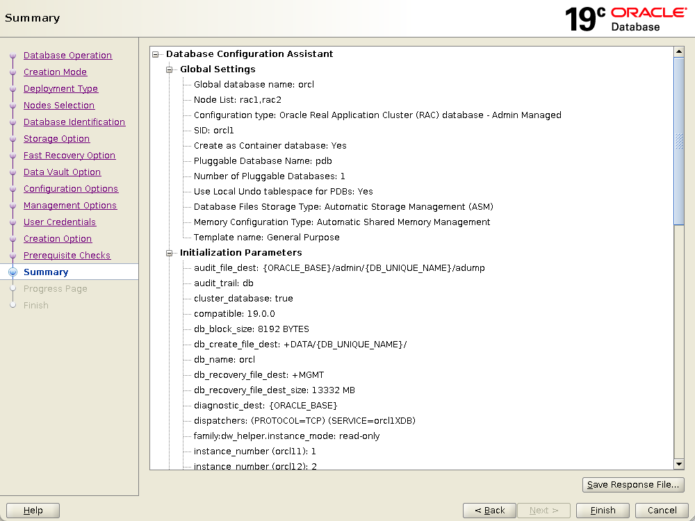The image size is (695, 521).
Task: Open the User Credentials step
Action: [60, 222]
